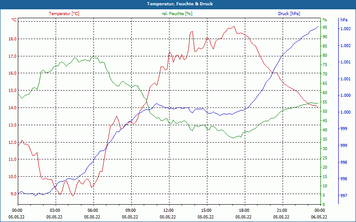Click green humidity axis value '50'
The image size is (356, 222).
point(325,111)
